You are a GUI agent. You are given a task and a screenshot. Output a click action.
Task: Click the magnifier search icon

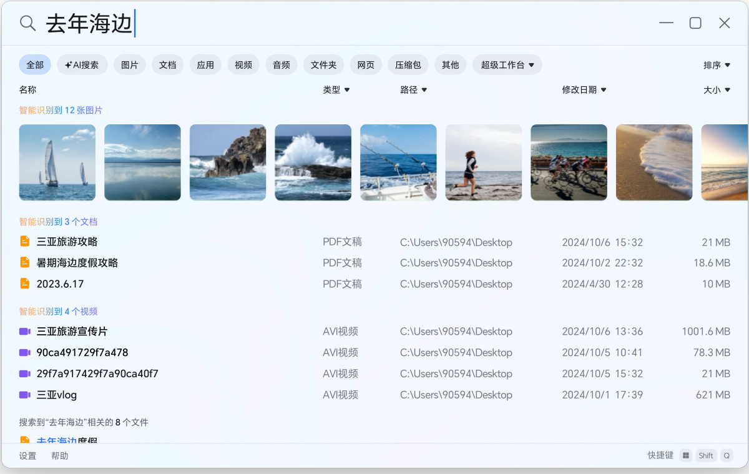click(x=26, y=22)
